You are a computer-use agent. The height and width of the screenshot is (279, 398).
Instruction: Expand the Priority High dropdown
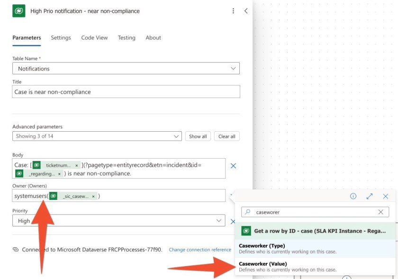click(x=119, y=221)
